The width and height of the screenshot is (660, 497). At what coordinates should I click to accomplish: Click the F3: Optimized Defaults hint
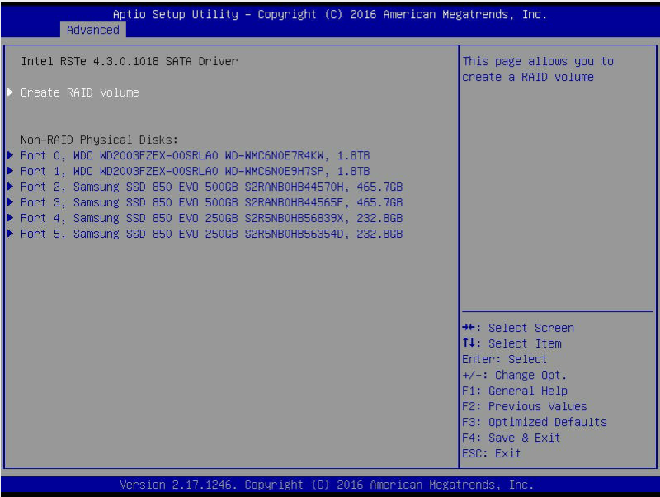tap(535, 422)
